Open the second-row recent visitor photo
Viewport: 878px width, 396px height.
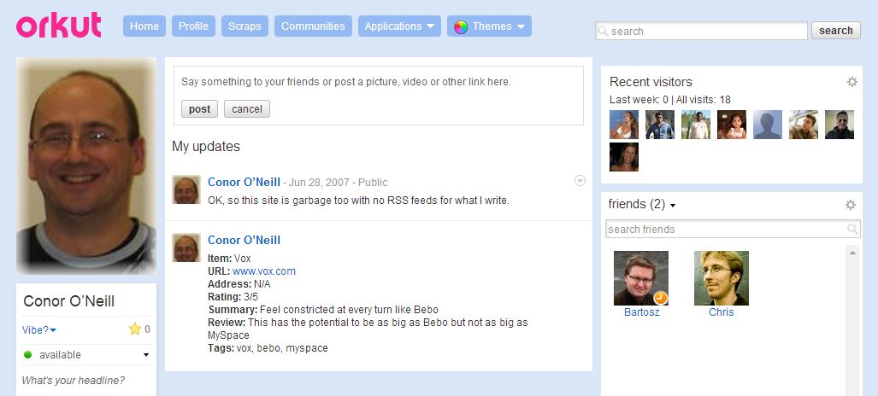[x=624, y=157]
